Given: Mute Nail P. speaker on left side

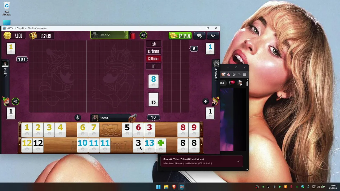Looking at the screenshot, I should pos(15,101).
